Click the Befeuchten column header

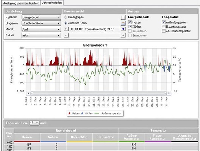79,137
